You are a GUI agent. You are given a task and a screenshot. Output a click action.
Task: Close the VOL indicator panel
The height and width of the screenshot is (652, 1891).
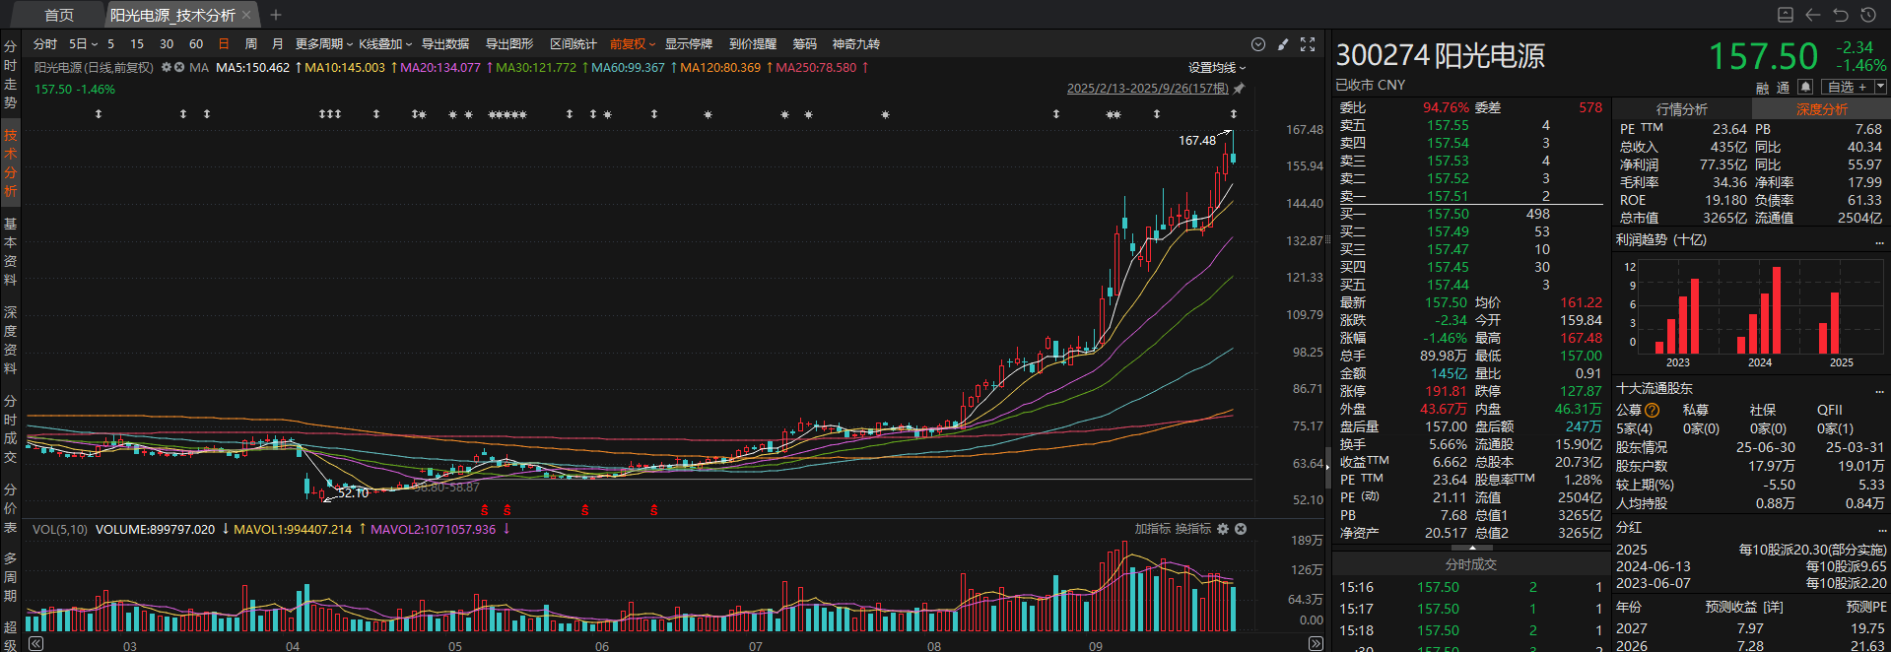(x=1241, y=529)
